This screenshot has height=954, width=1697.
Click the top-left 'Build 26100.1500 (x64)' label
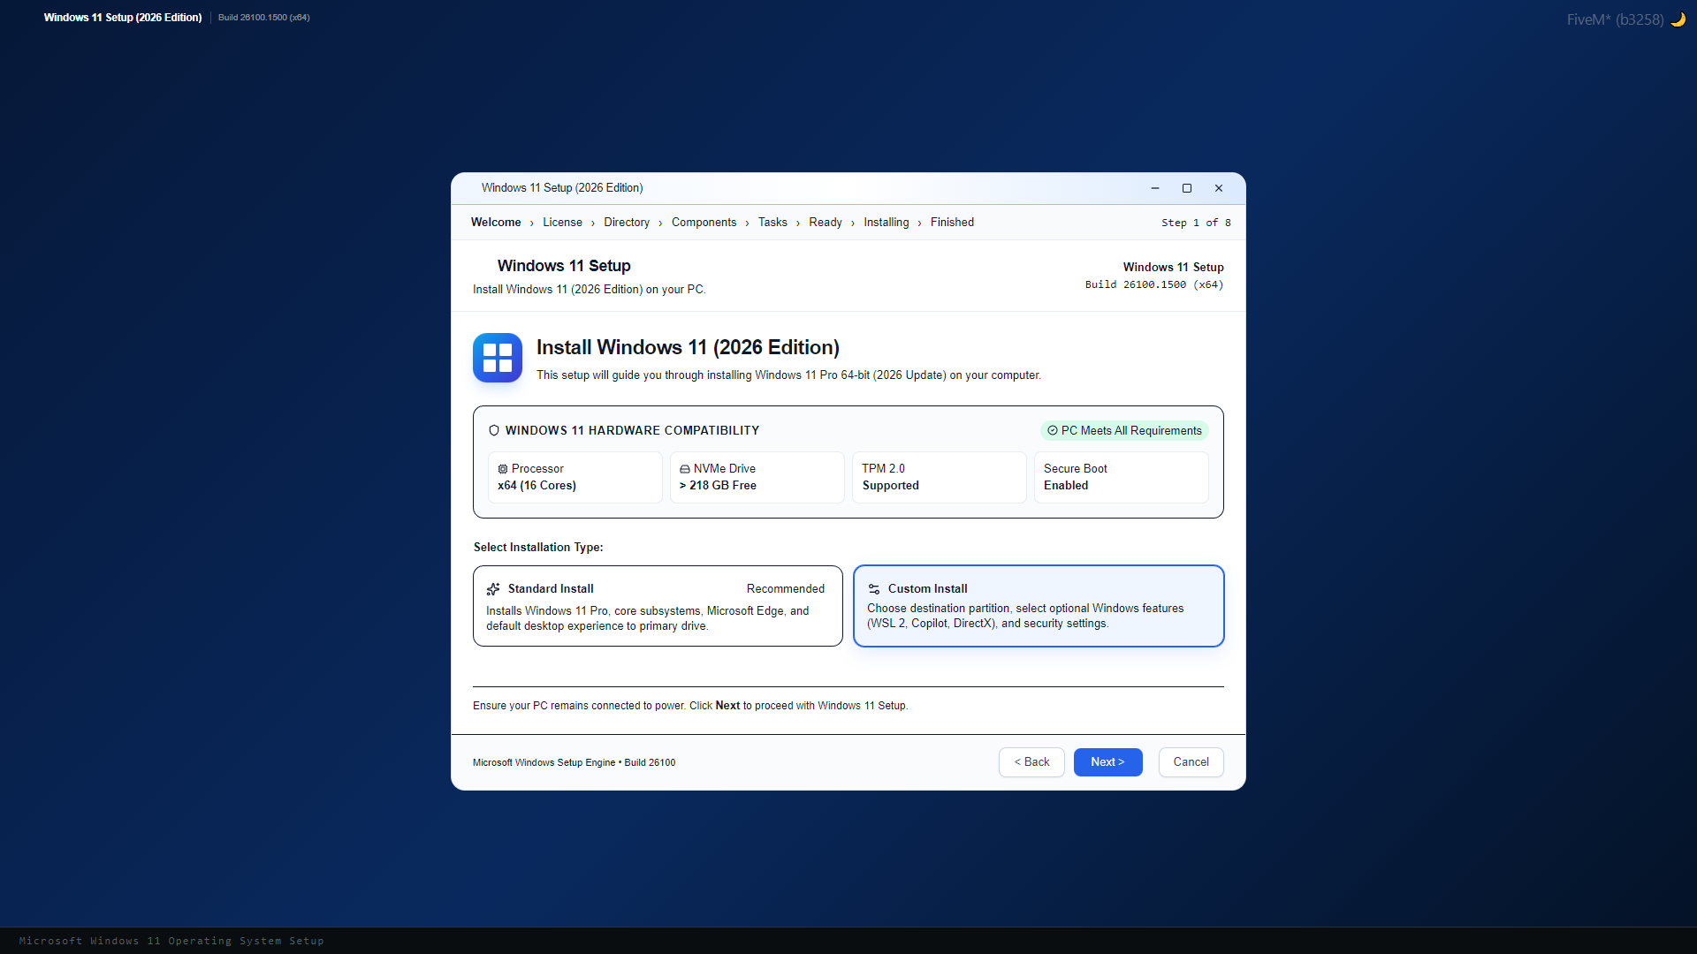tap(263, 18)
